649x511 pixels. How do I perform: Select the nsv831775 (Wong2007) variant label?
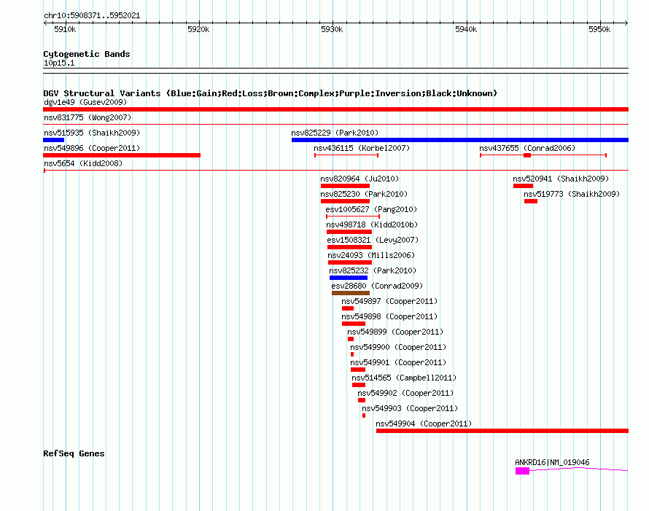coord(88,117)
